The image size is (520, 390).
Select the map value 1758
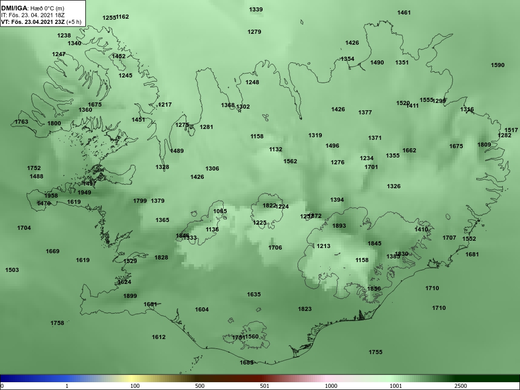click(57, 323)
